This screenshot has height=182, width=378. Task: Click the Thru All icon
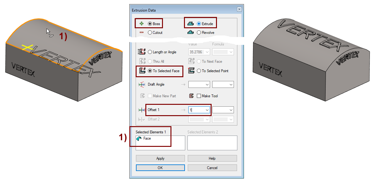[x=142, y=62]
